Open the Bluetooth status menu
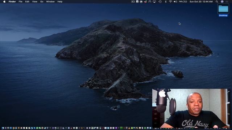 (166, 1)
